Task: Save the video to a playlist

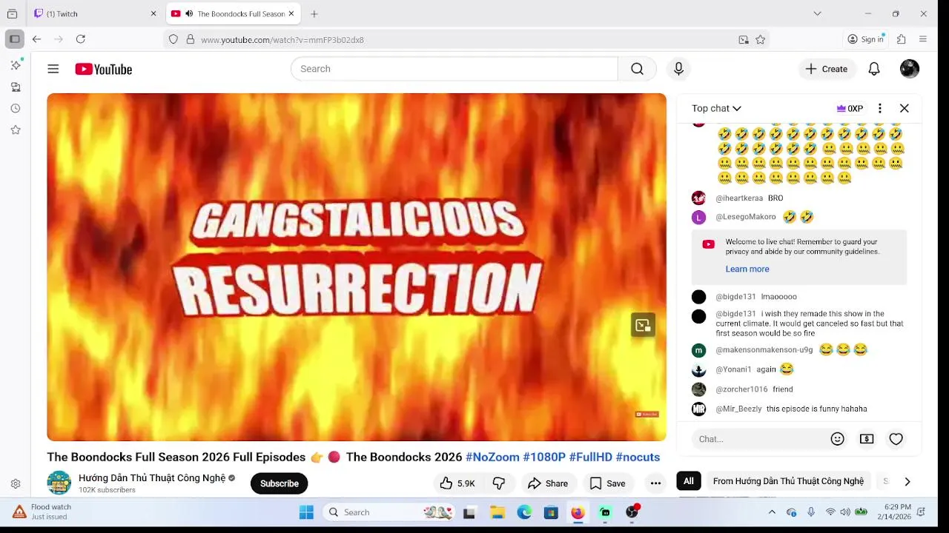Action: pyautogui.click(x=607, y=483)
